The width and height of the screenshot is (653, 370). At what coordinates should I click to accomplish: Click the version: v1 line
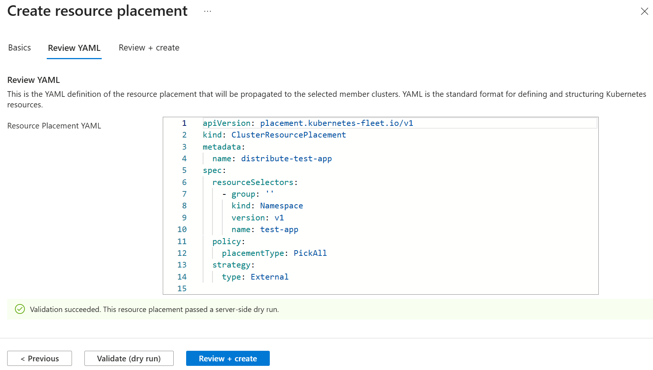point(258,218)
